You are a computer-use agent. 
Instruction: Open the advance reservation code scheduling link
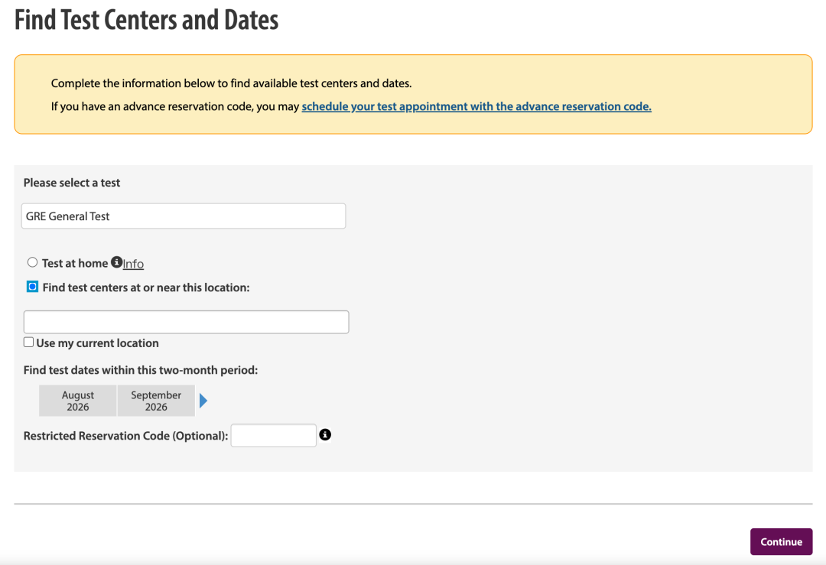pyautogui.click(x=476, y=106)
